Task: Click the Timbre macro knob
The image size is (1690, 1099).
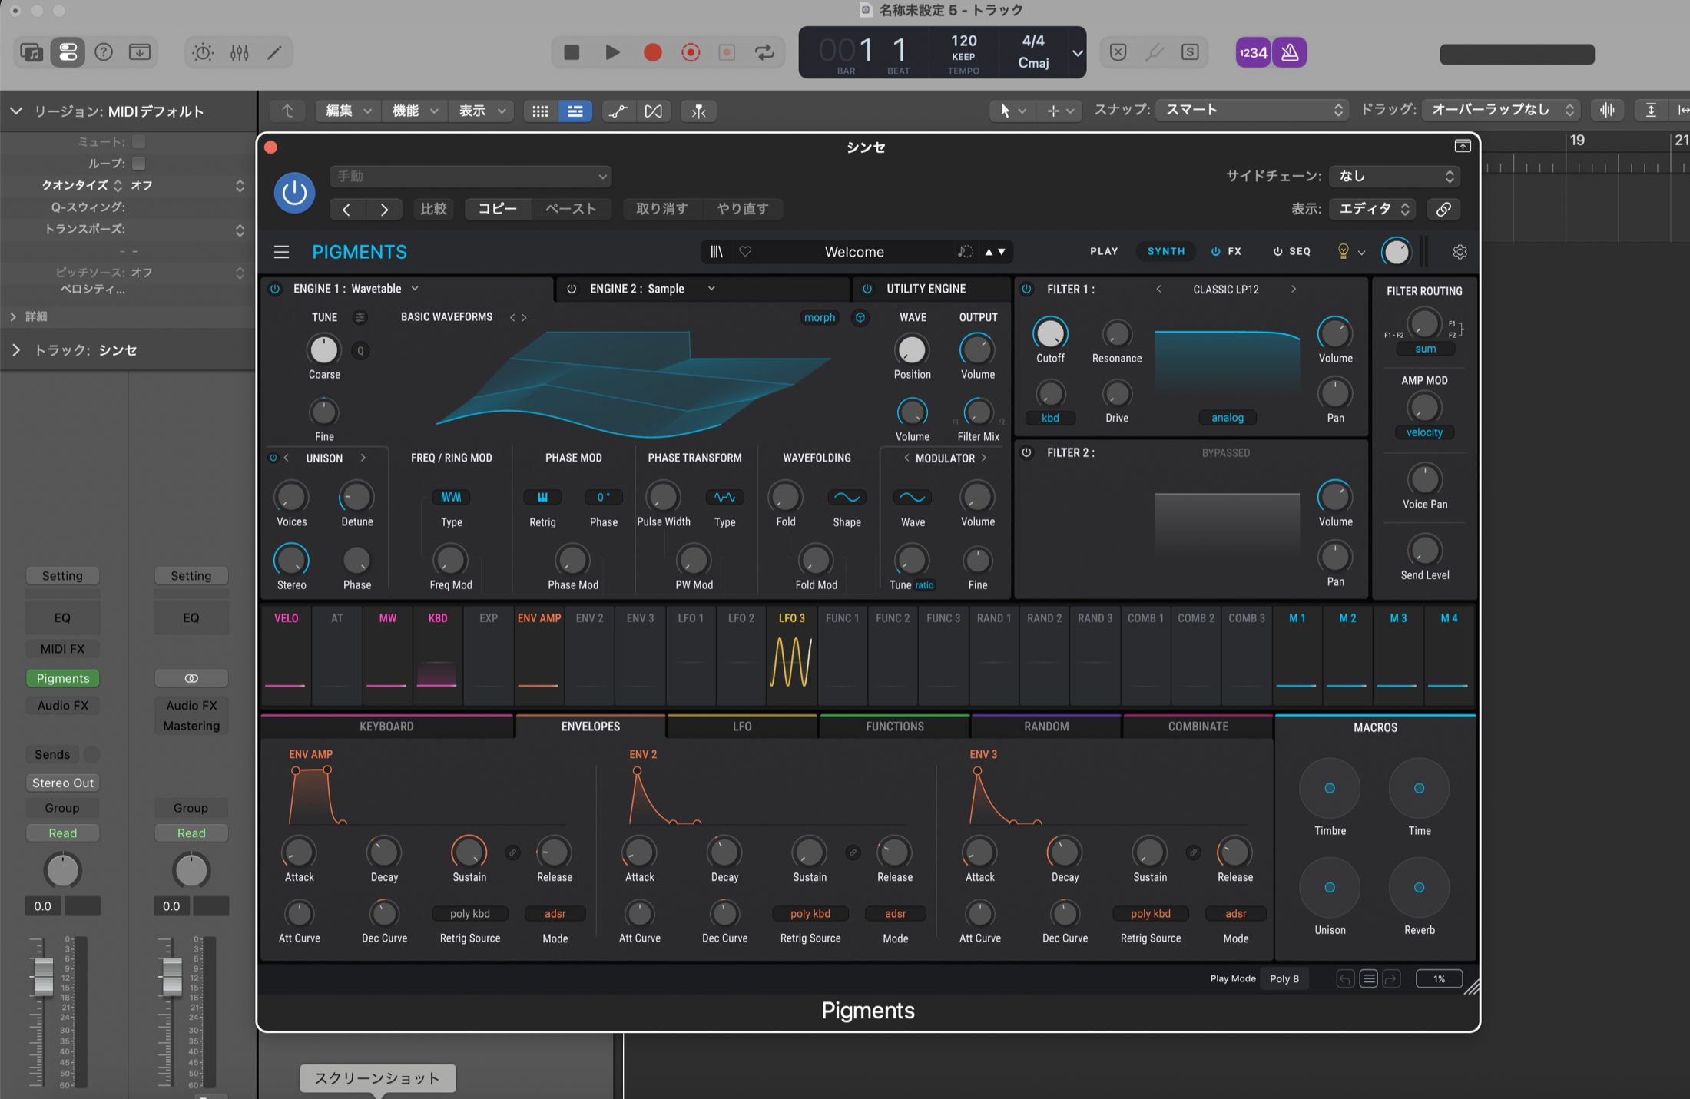Action: (x=1330, y=789)
